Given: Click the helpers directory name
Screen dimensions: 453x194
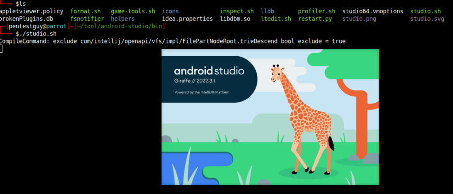Looking at the screenshot, I should click(123, 19).
